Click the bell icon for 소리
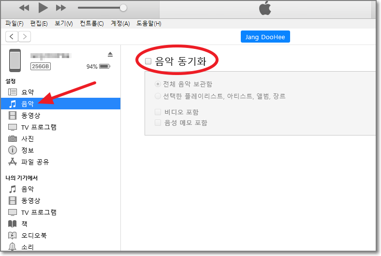 (x=12, y=246)
